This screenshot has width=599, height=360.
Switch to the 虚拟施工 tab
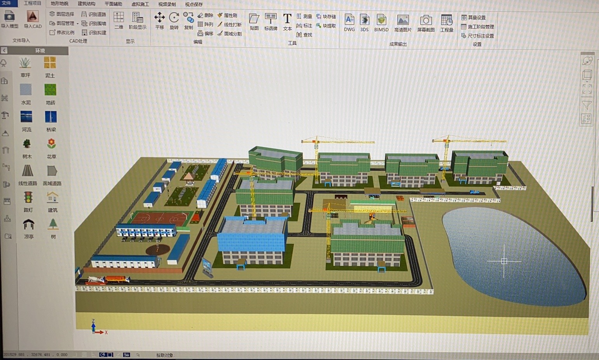pyautogui.click(x=140, y=4)
